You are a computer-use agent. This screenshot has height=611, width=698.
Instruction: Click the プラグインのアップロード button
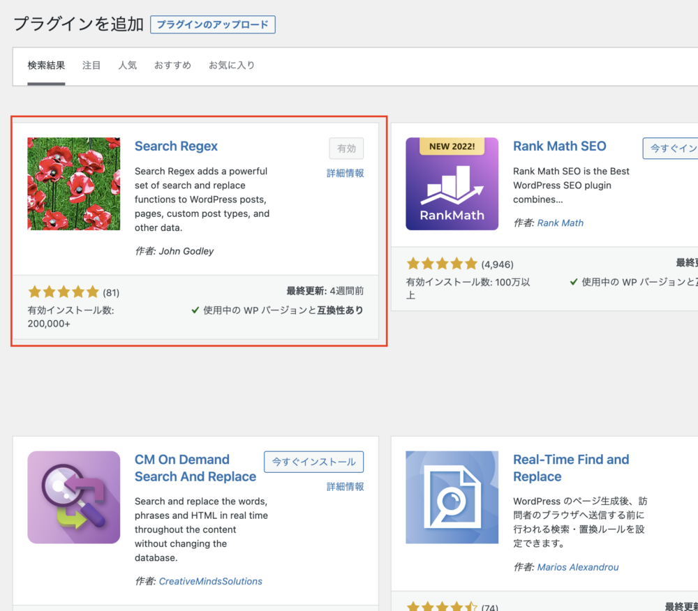pos(213,24)
